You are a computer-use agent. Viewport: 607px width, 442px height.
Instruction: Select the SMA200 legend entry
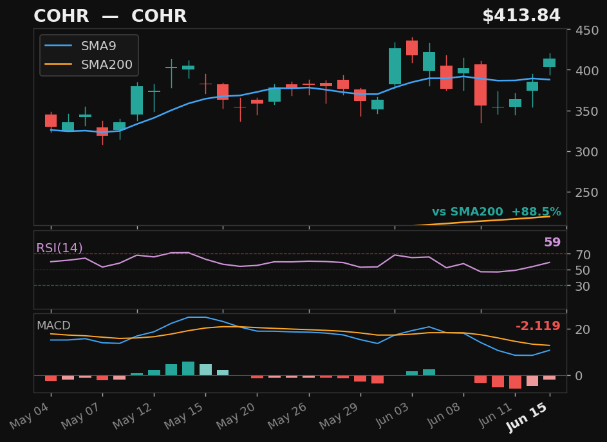[x=89, y=64]
